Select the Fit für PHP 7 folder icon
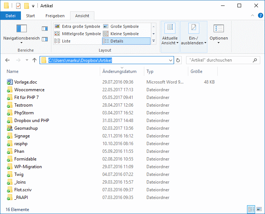Image resolution: width=265 pixels, height=214 pixels. pyautogui.click(x=10, y=97)
